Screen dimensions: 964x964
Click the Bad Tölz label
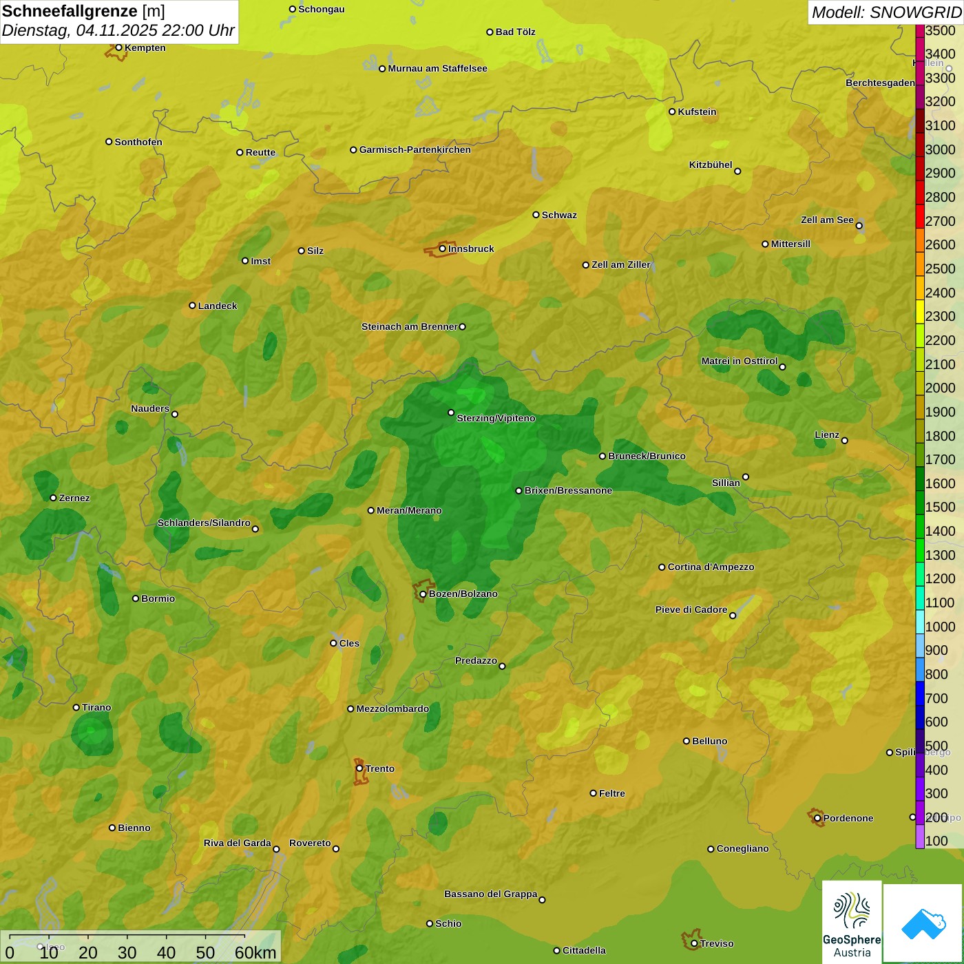(x=516, y=32)
